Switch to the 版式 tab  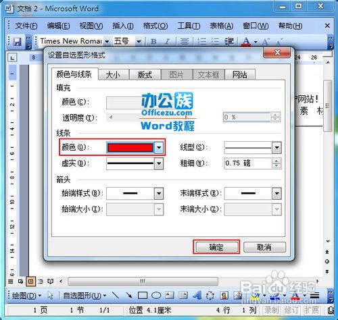145,74
